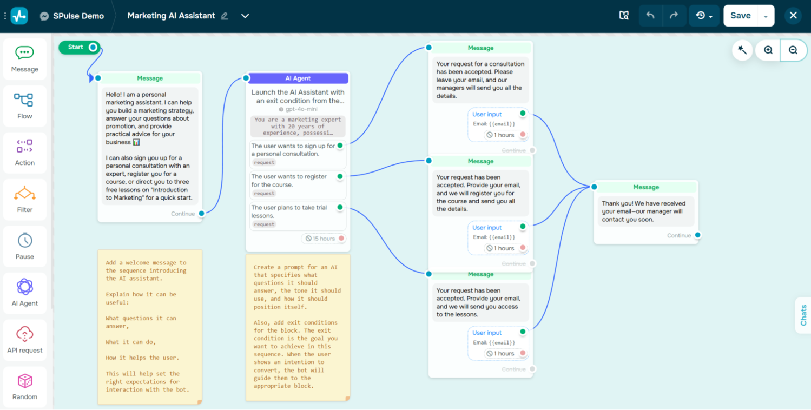Click the magic wand auto-arrange icon
811x410 pixels.
742,50
